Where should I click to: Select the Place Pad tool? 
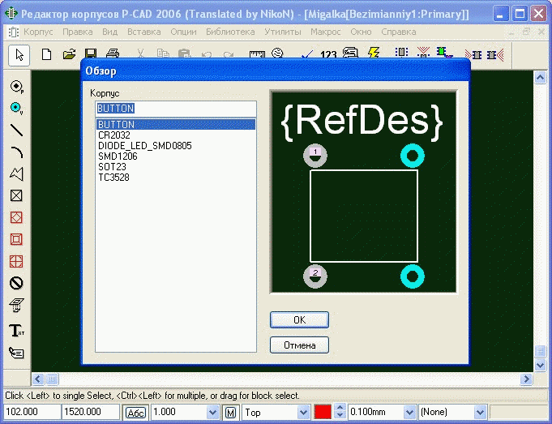point(16,86)
